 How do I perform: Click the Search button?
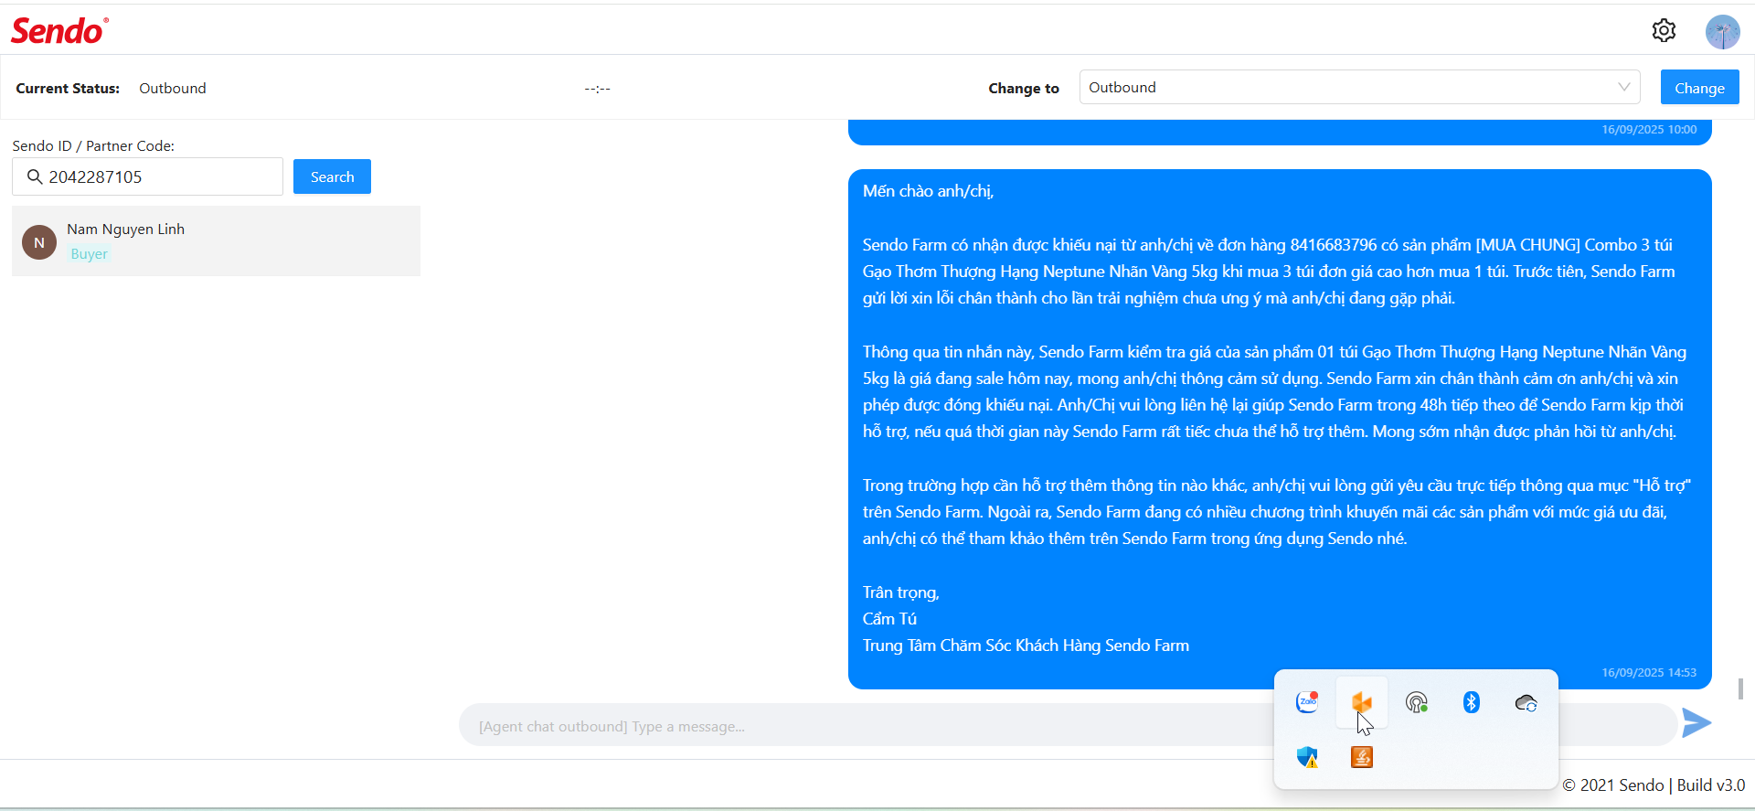click(332, 176)
